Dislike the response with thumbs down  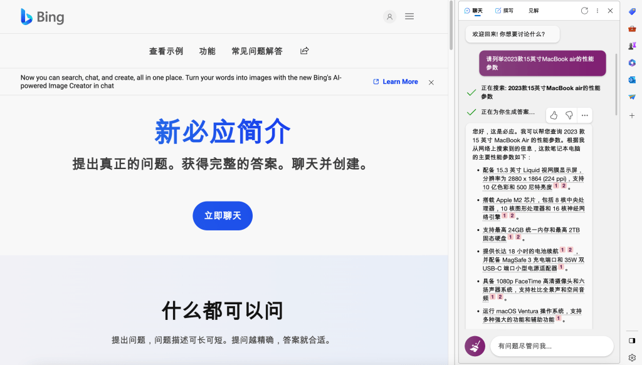coord(569,115)
